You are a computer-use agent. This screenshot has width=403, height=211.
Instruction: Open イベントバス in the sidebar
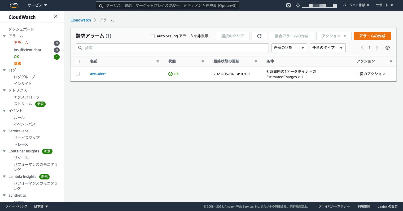tap(25, 124)
